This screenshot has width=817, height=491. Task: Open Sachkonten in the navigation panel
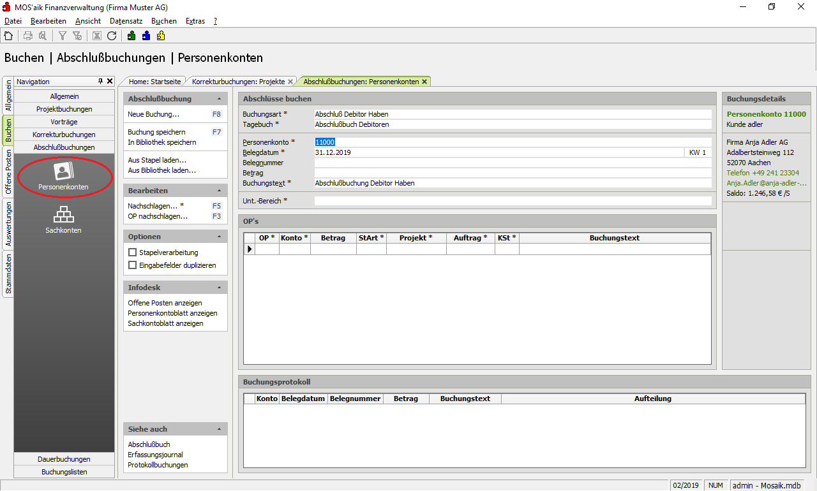coord(63,219)
